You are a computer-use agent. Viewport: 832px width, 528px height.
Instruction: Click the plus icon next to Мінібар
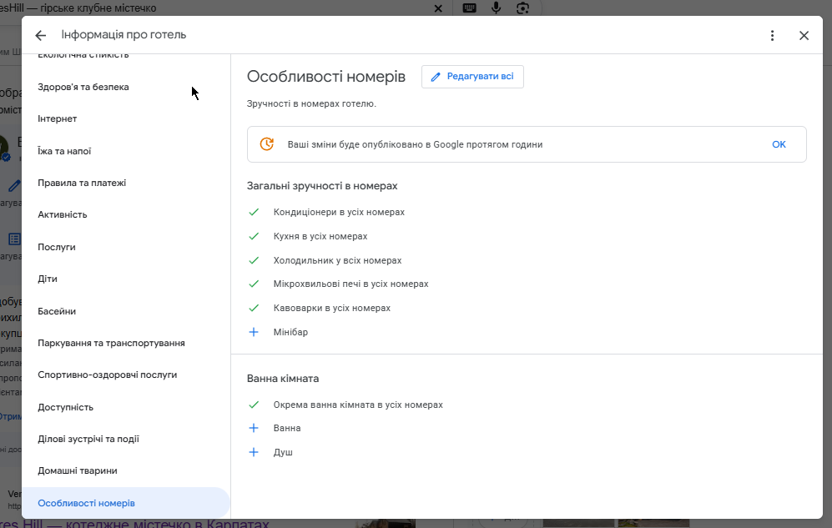254,332
